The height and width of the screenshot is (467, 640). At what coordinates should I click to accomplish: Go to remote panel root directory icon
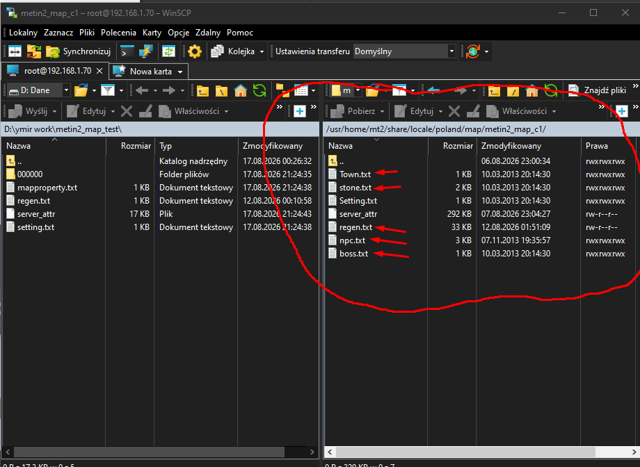(x=513, y=90)
